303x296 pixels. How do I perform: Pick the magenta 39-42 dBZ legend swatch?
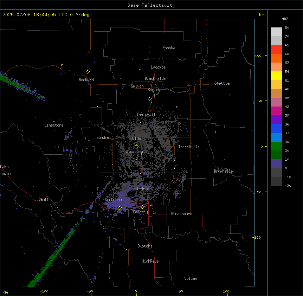[x=276, y=111]
